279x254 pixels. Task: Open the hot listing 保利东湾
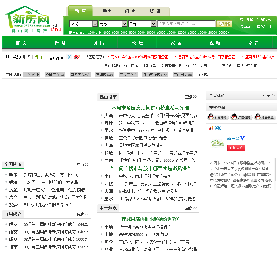[131, 66]
